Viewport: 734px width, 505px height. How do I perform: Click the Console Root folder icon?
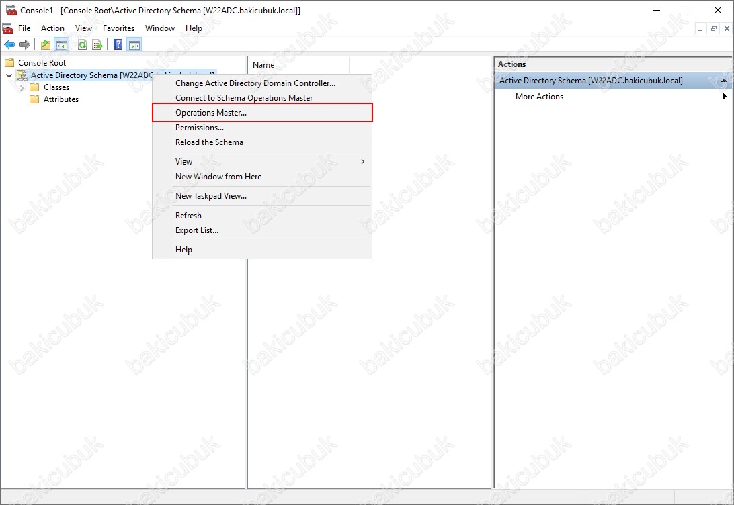pyautogui.click(x=9, y=62)
